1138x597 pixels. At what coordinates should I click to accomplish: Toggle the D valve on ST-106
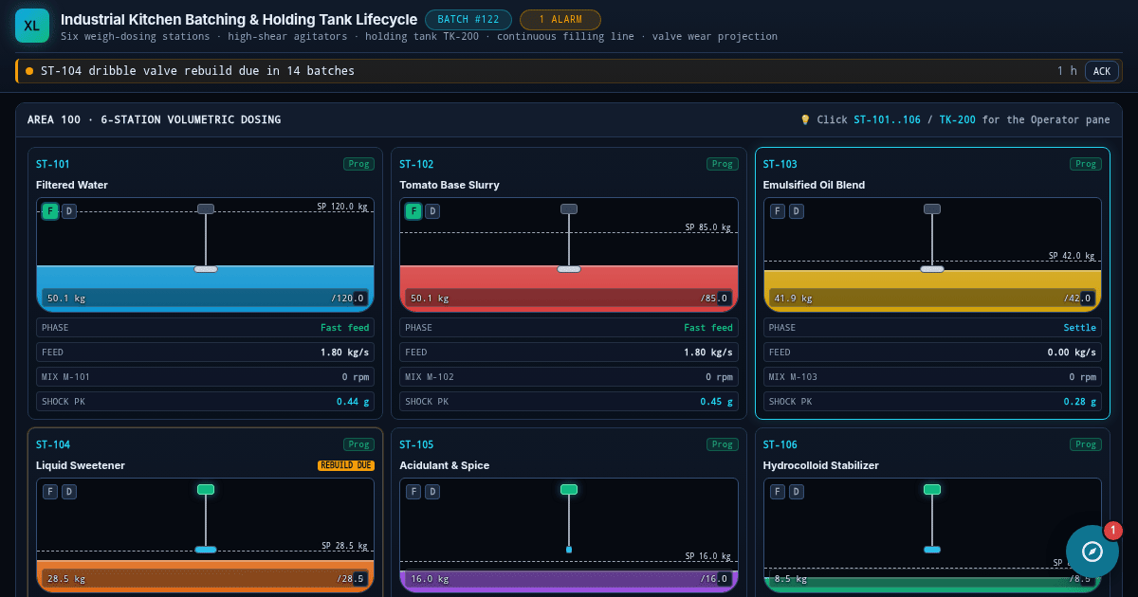797,492
